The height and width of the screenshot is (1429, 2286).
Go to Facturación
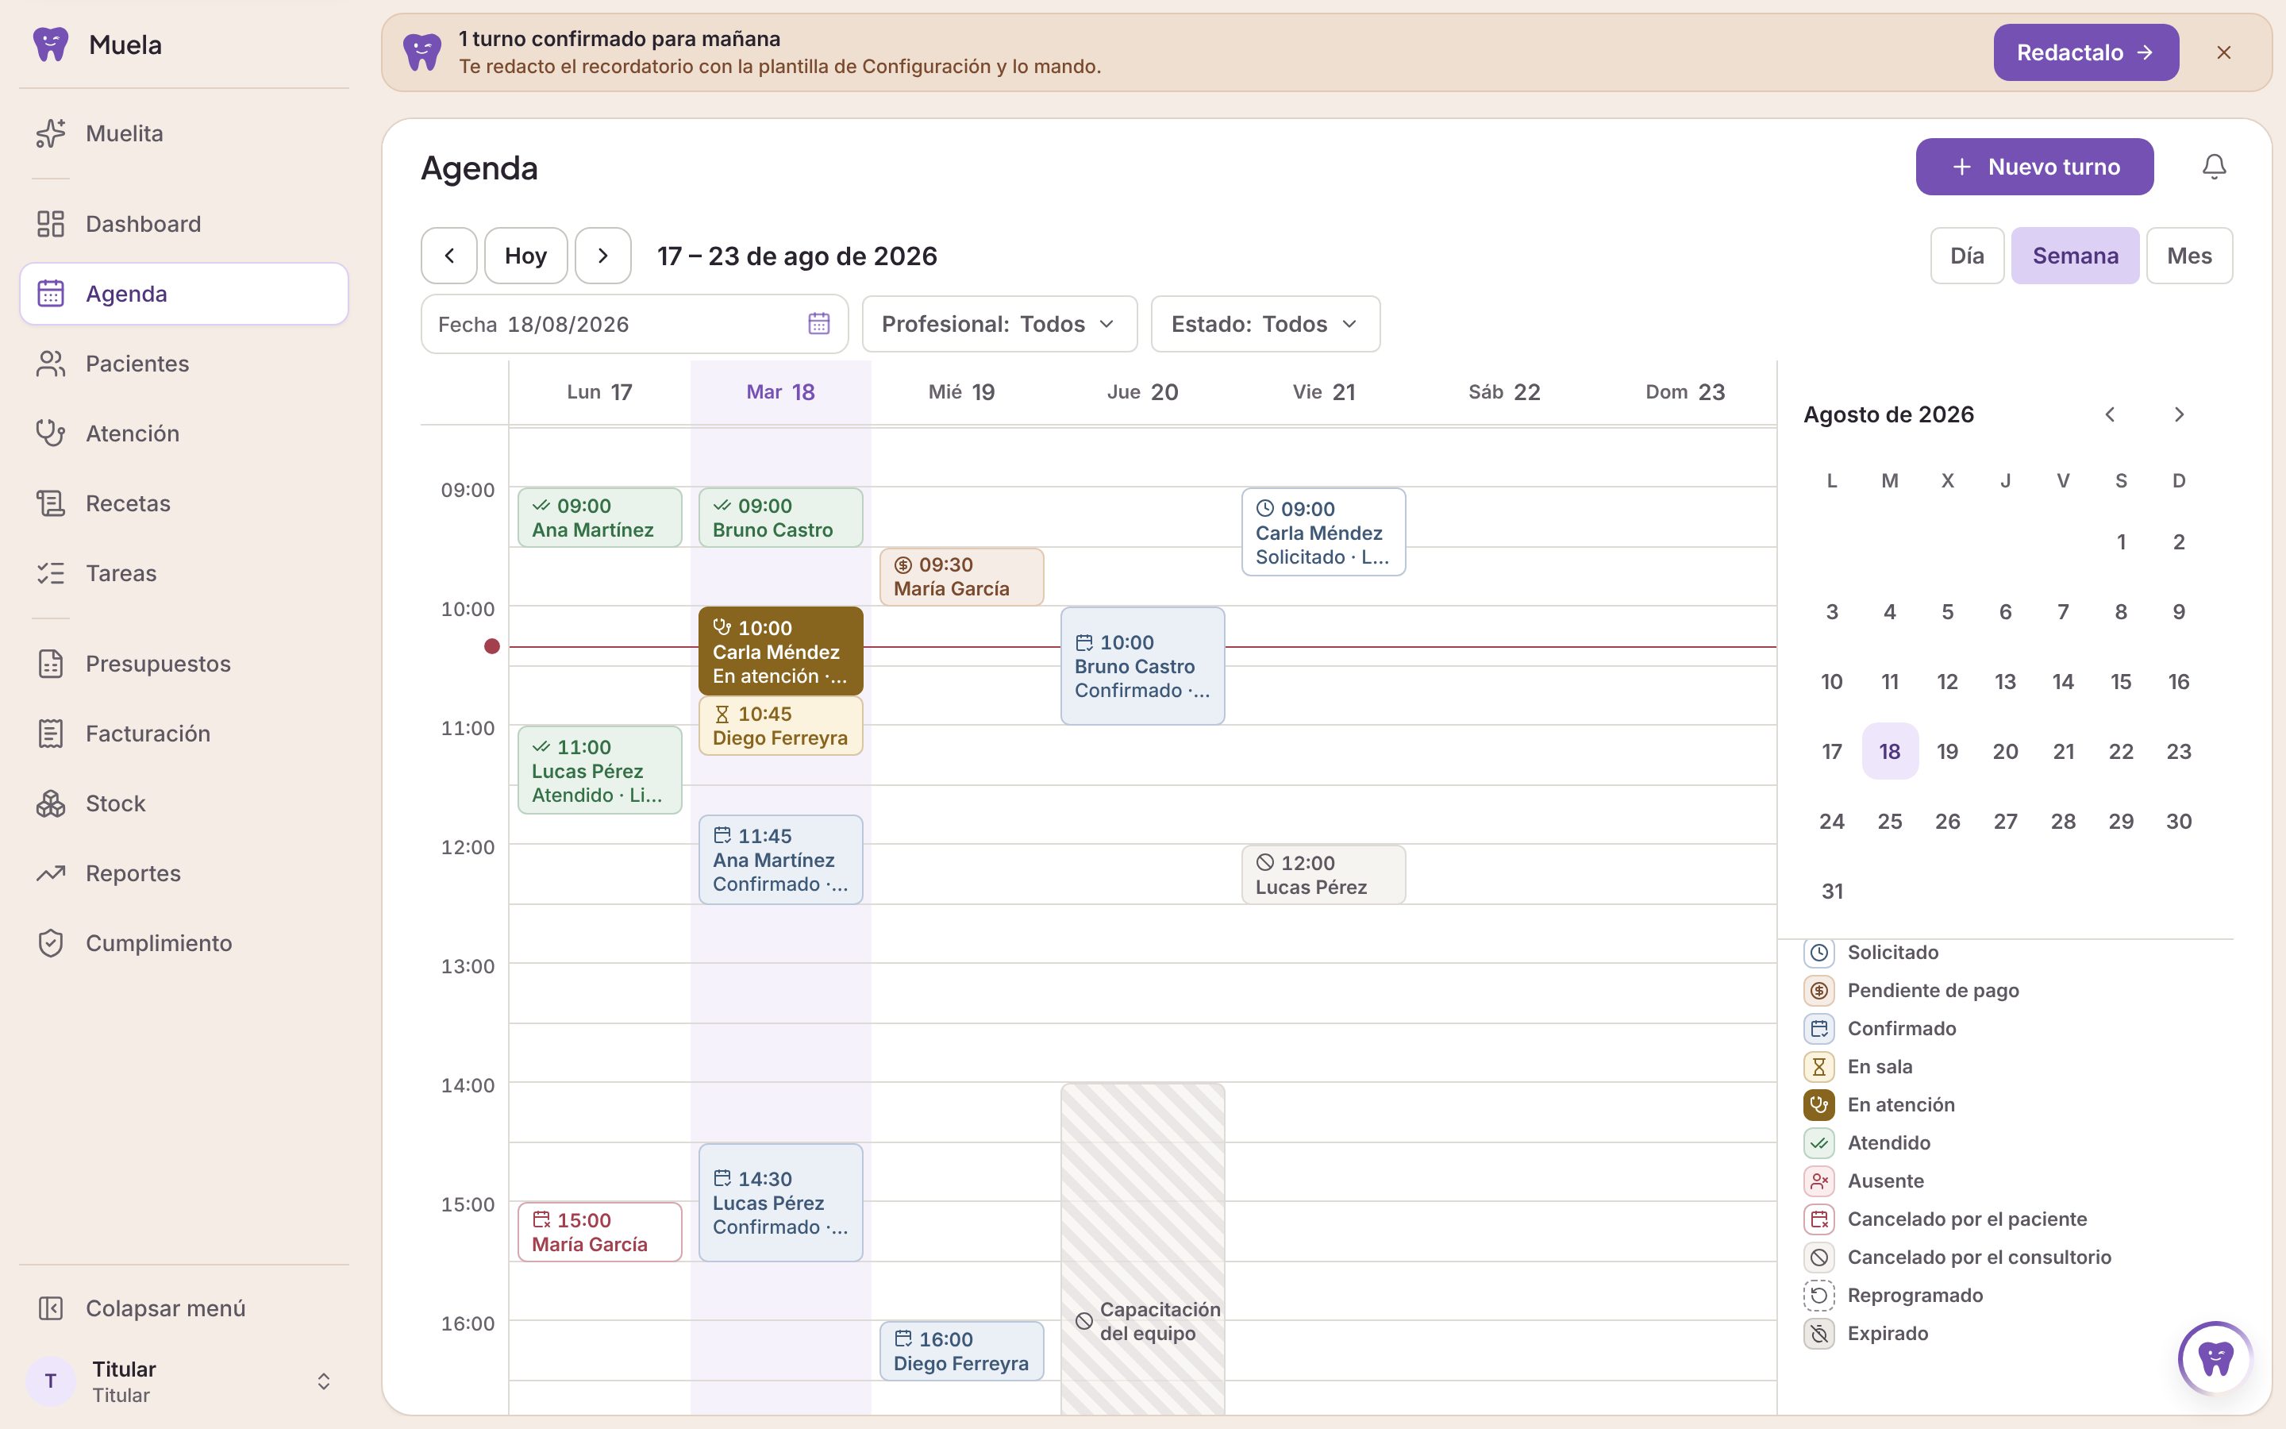point(183,734)
